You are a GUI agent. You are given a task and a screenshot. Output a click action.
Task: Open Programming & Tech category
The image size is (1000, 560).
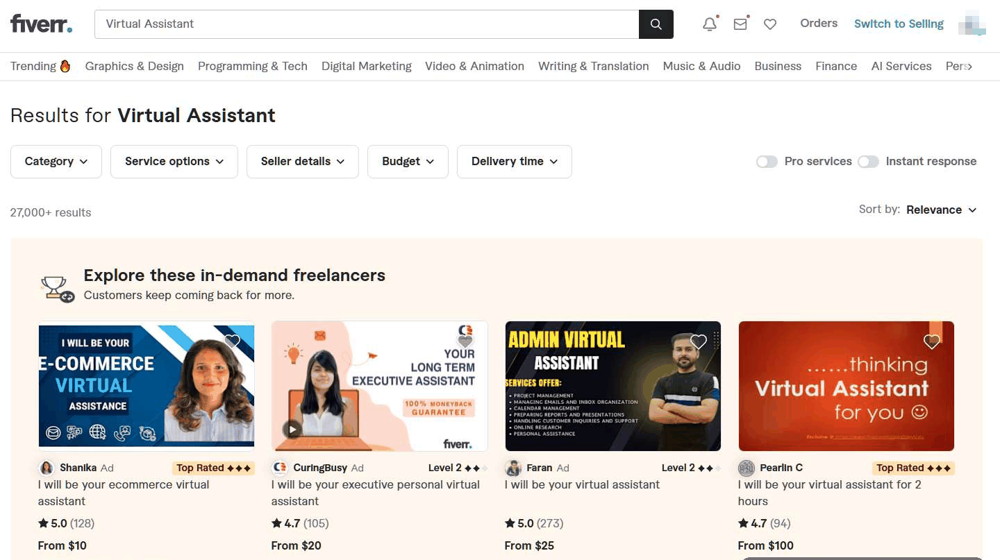point(253,67)
